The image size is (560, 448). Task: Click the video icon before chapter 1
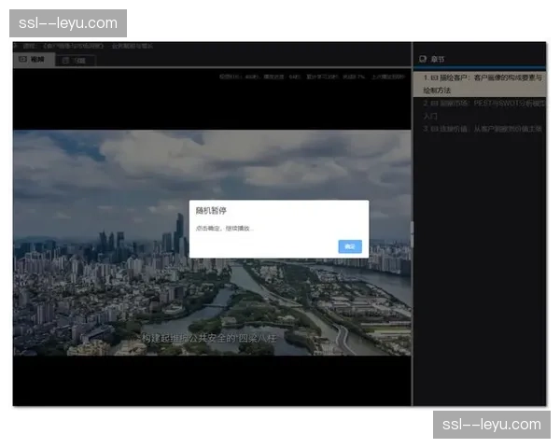pos(434,78)
